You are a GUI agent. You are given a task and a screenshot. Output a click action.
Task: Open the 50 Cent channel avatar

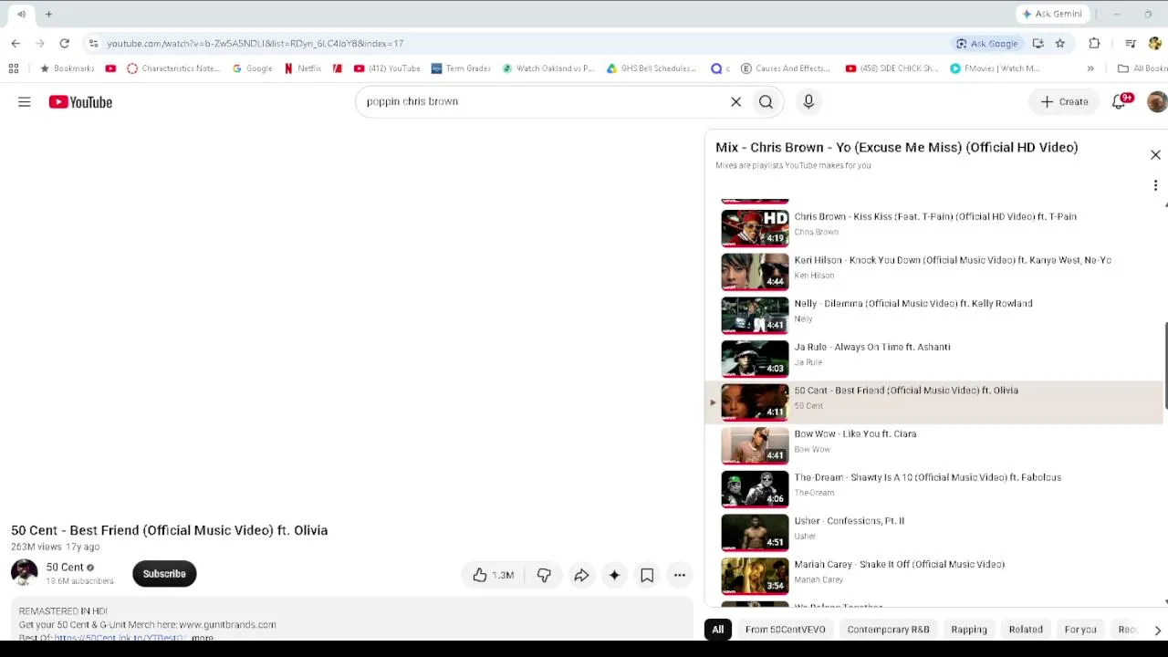pyautogui.click(x=25, y=573)
